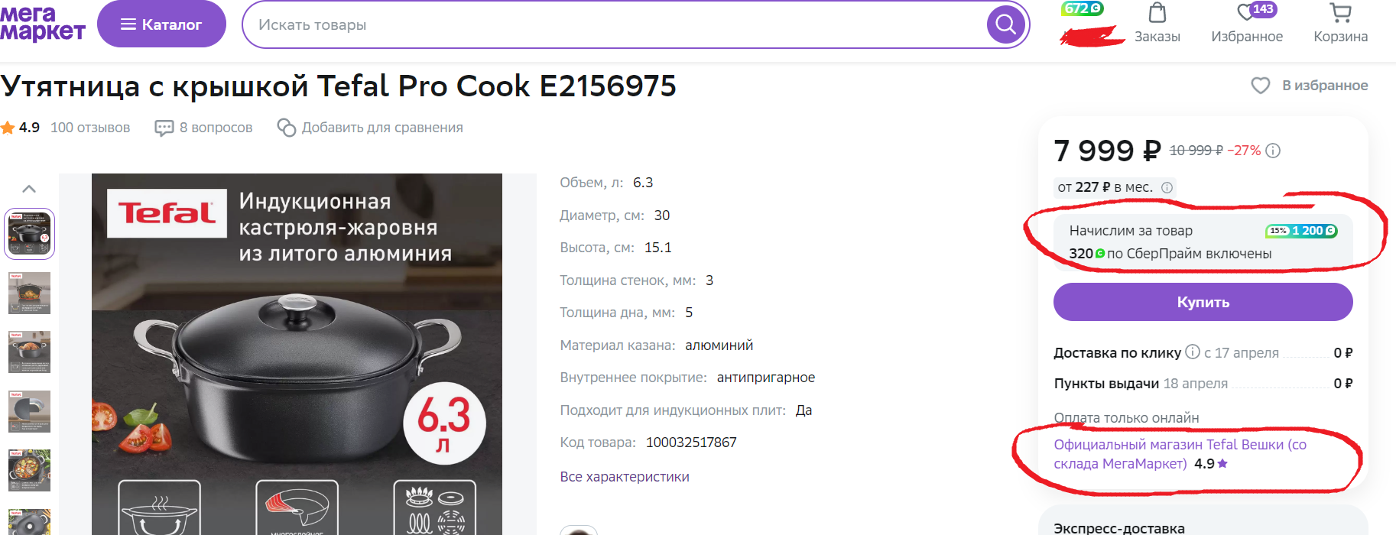The width and height of the screenshot is (1396, 535).
Task: Click the Высота, см: 15.1 spec
Action: click(615, 248)
